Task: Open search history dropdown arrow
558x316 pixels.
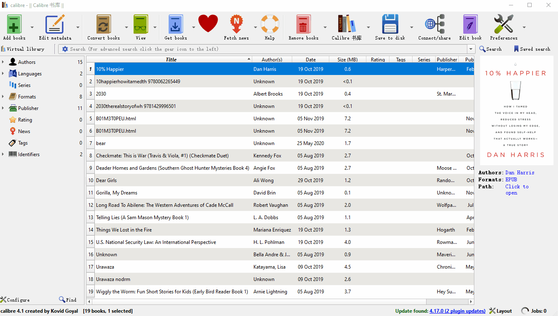Action: [471, 49]
